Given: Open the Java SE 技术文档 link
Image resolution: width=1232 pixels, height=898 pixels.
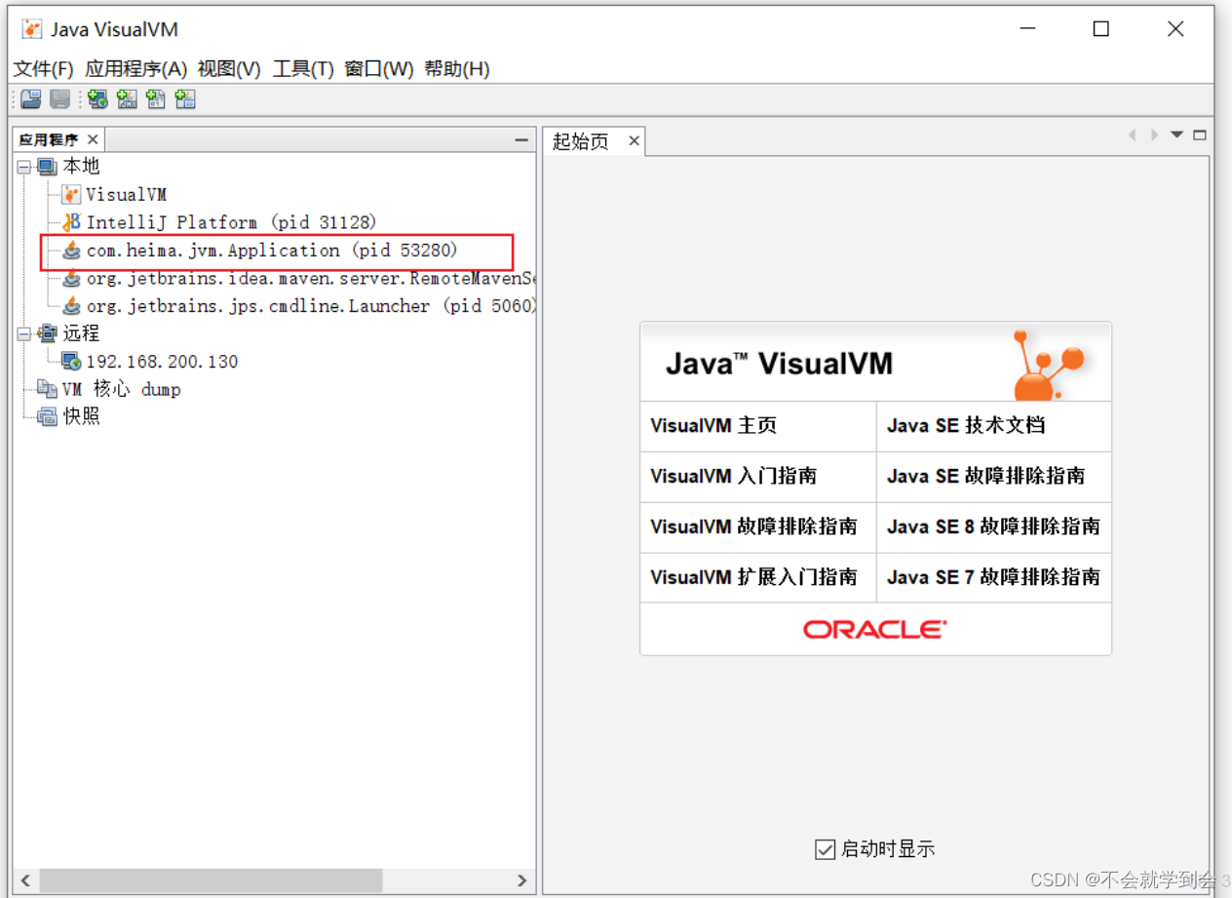Looking at the screenshot, I should tap(966, 426).
